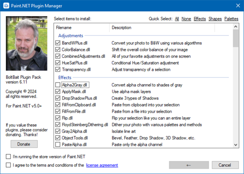Click the scrollbar up arrow
244x174 pixels.
236,26
